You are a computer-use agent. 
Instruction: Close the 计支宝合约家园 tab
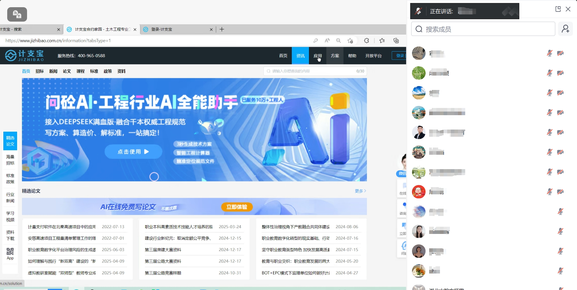coord(135,29)
